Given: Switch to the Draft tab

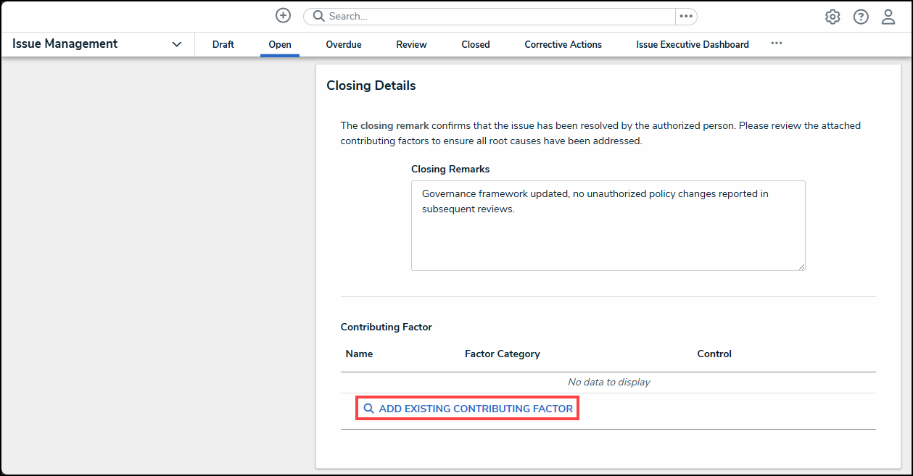Looking at the screenshot, I should pyautogui.click(x=223, y=44).
